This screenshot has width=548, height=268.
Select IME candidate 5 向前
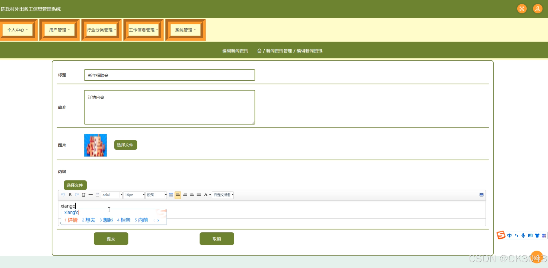pyautogui.click(x=141, y=220)
